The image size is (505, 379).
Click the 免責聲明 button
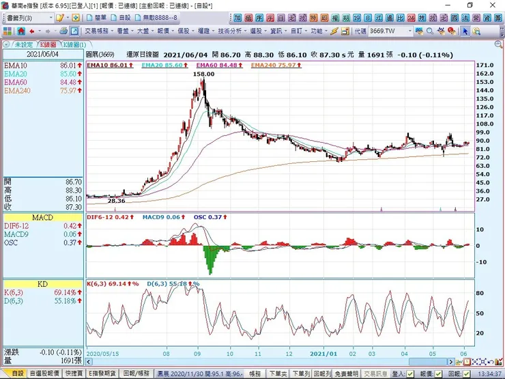click(345, 374)
